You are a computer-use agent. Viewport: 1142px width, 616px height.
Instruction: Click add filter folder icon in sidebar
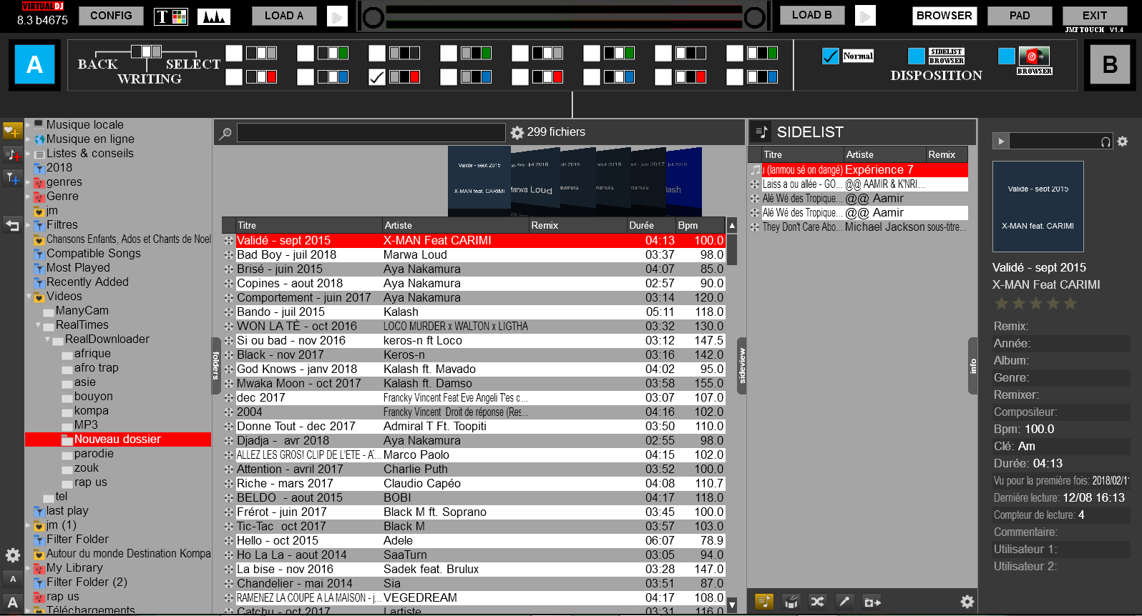tap(13, 178)
